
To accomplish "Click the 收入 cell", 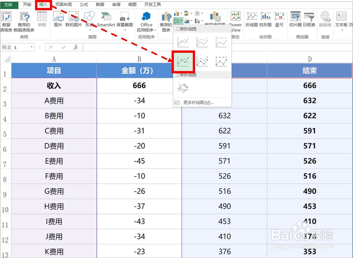I will [x=54, y=86].
